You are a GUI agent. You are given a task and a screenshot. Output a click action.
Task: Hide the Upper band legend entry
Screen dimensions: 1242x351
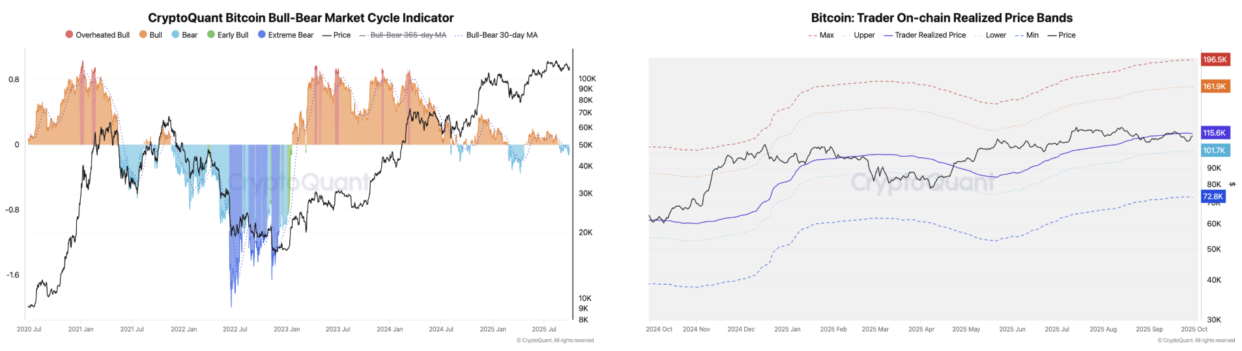click(859, 35)
